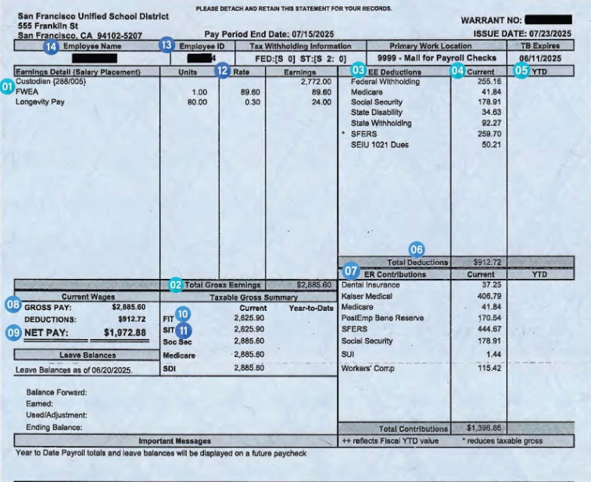
Task: Click the Longevity Pay earnings '24.00'
Action: coord(321,102)
